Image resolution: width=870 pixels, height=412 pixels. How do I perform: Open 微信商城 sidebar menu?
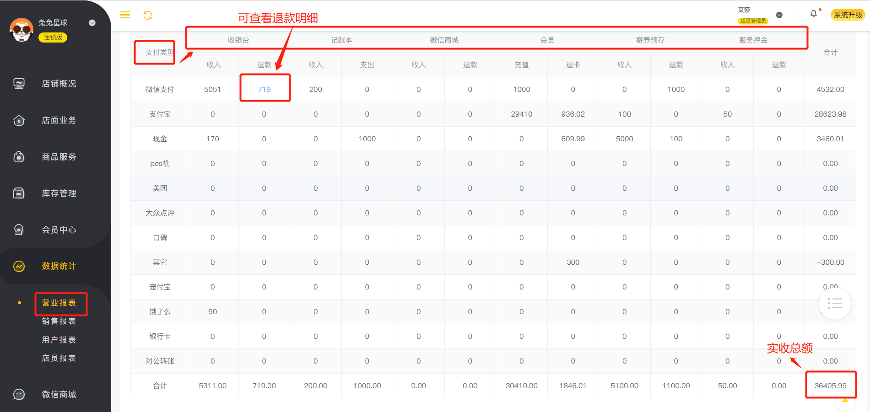click(59, 394)
